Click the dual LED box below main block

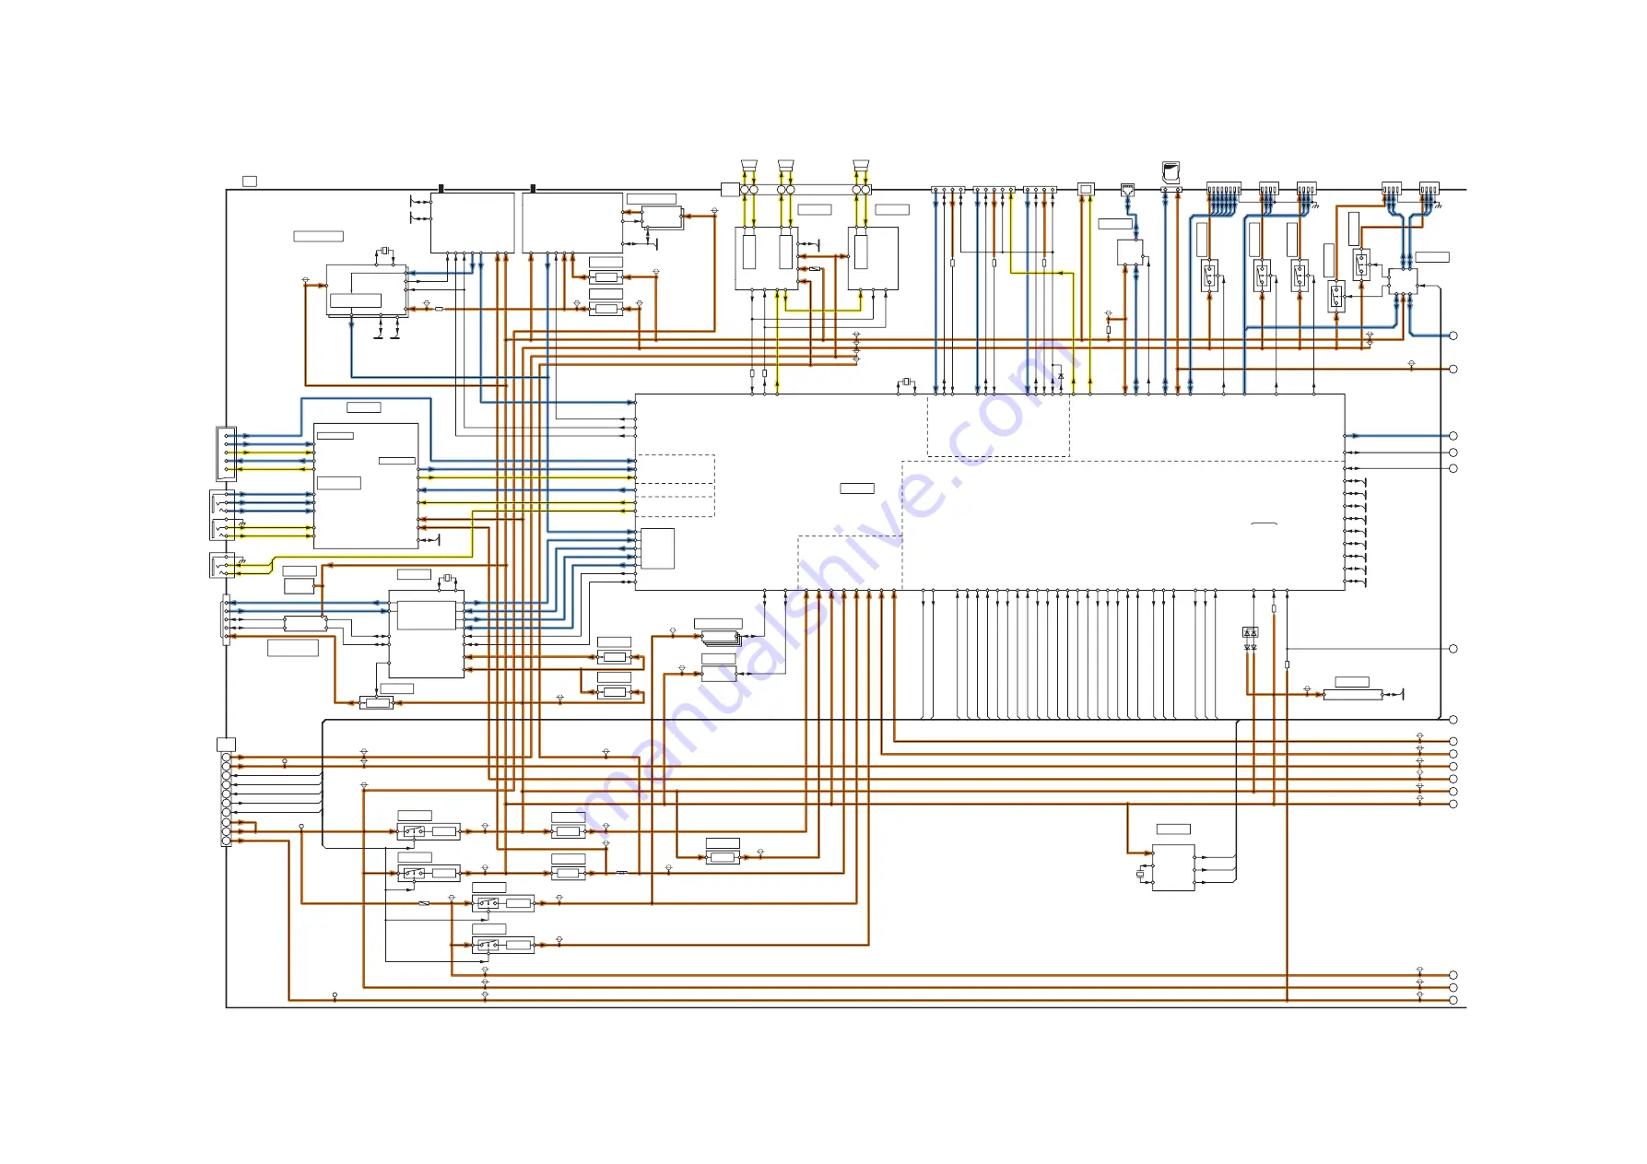pos(1251,632)
